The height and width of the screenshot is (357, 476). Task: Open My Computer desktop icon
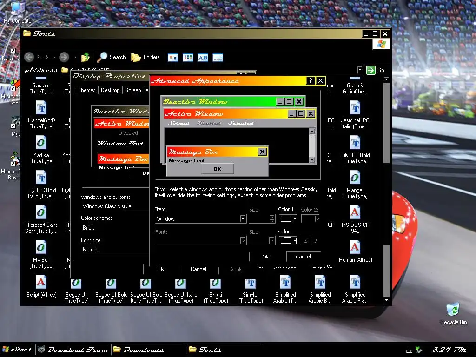(18, 12)
